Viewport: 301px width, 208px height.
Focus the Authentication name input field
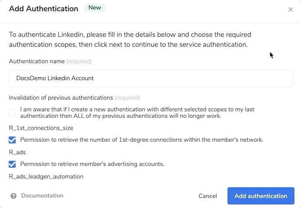[x=150, y=78]
